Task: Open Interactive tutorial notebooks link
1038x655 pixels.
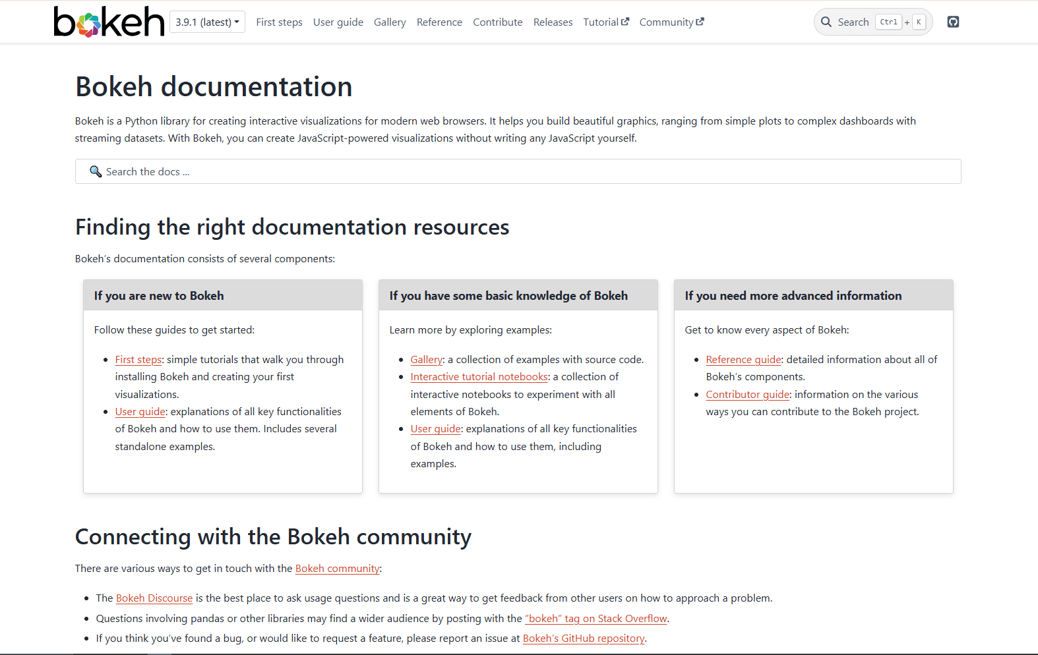Action: [479, 377]
